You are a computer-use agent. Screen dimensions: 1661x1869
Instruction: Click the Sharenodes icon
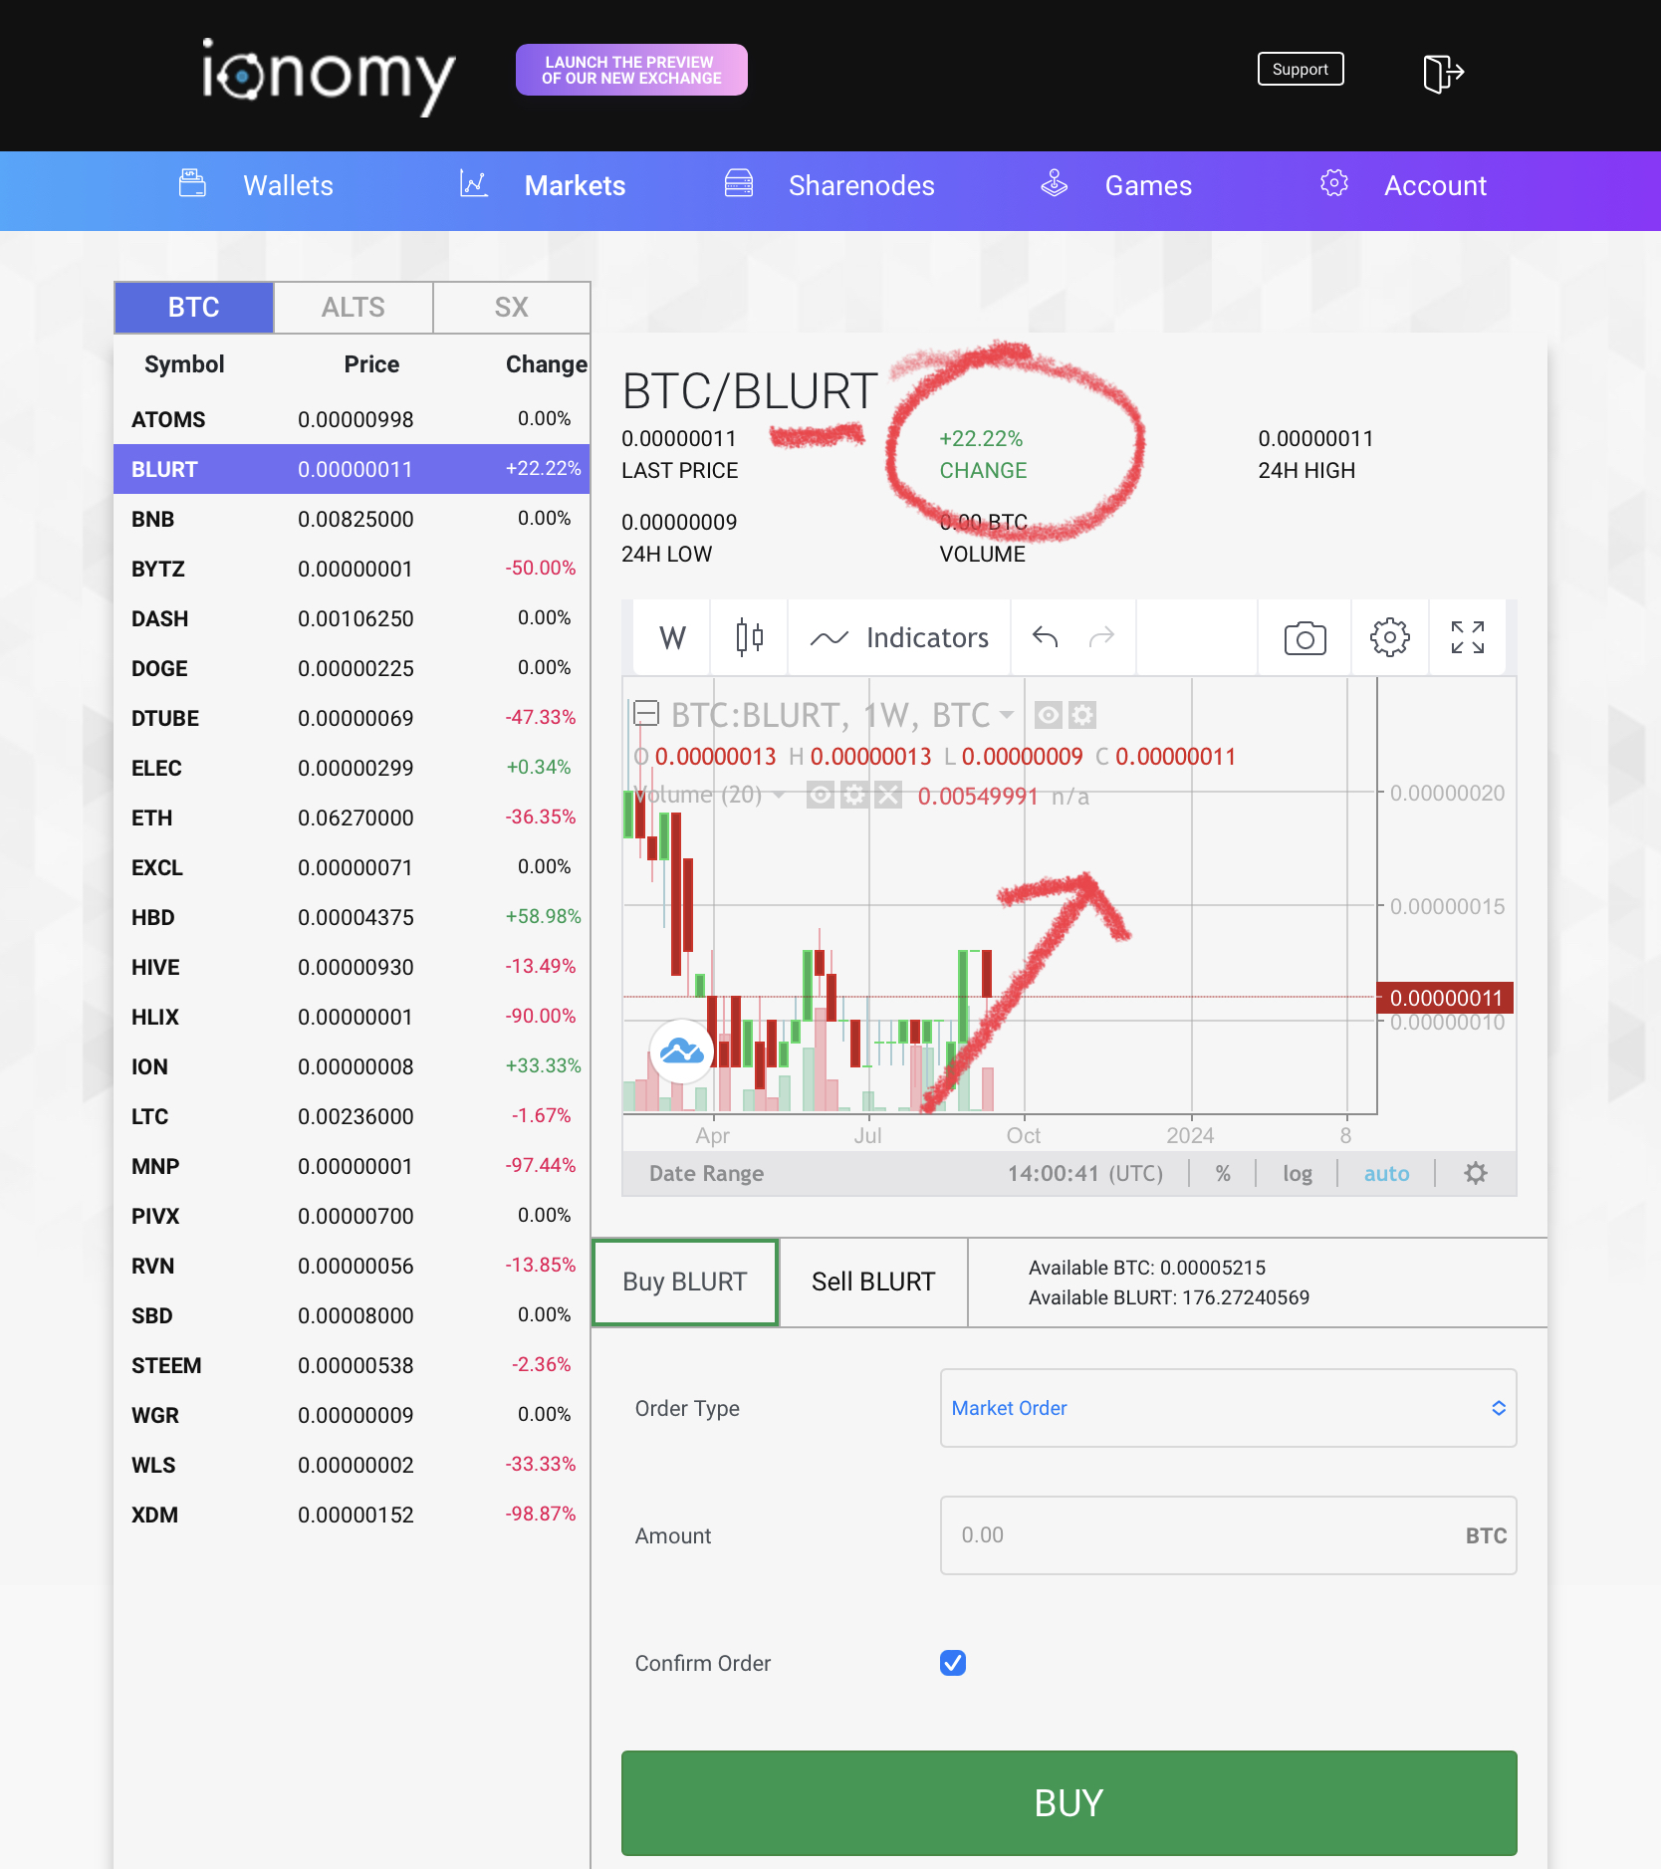[x=739, y=183]
